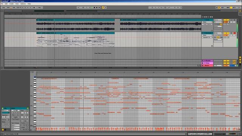Screen dimensions: 242x136
Task: Open track 2 All Channels dropdown
Action: point(218,35)
